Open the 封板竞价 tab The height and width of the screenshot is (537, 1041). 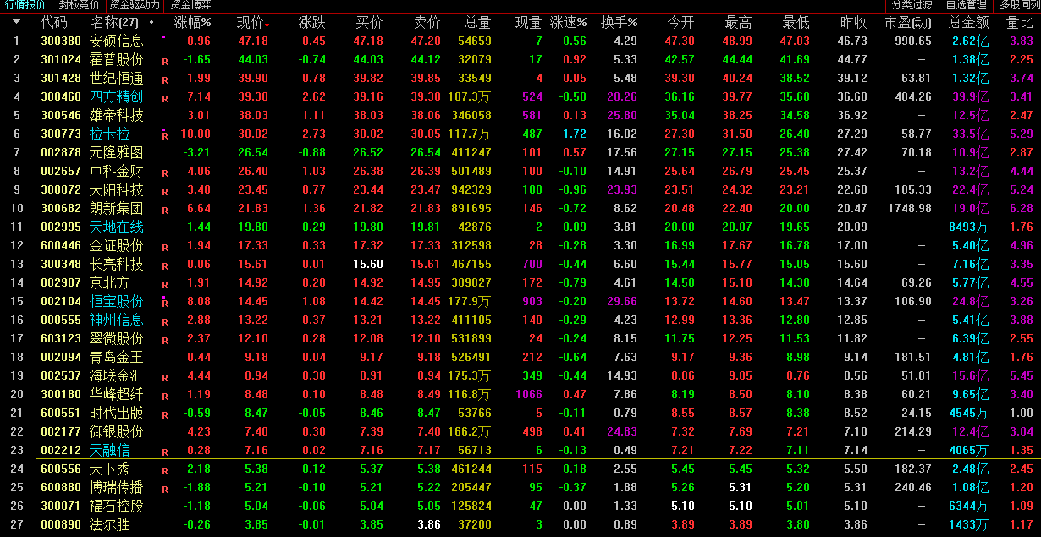[79, 5]
